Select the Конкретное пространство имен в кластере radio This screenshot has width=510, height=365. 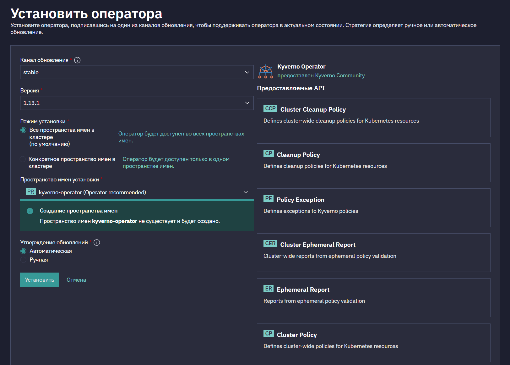point(23,159)
